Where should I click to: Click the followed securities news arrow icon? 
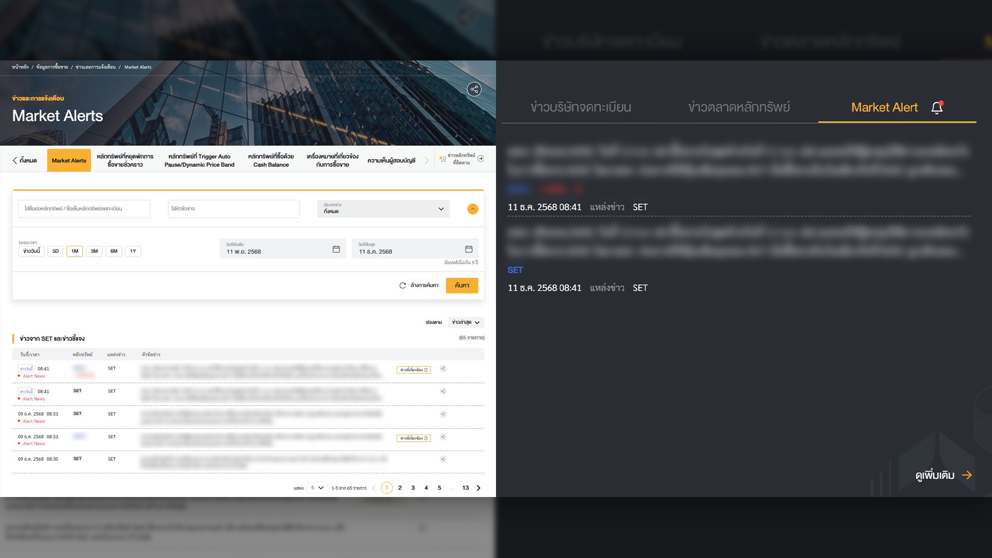click(x=481, y=159)
